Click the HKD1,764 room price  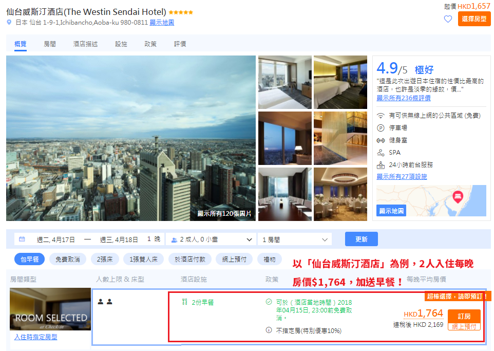coord(423,313)
